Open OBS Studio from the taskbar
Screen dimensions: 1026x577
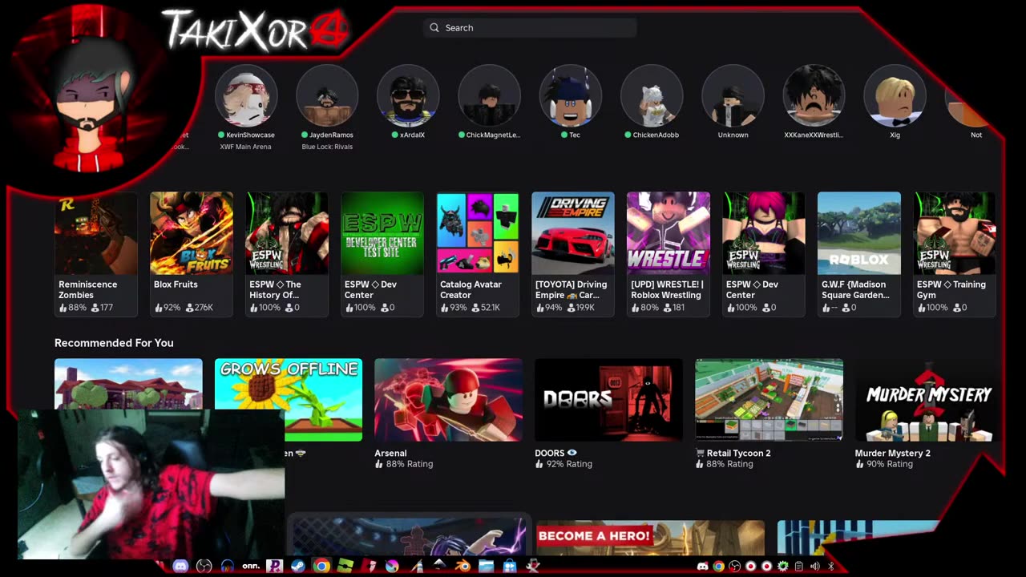pyautogui.click(x=204, y=566)
